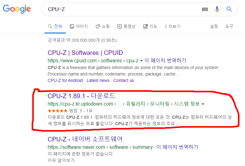Open CPU-Z 1.89.1 - 다운로드 result
The width and height of the screenshot is (245, 166).
pyautogui.click(x=81, y=96)
